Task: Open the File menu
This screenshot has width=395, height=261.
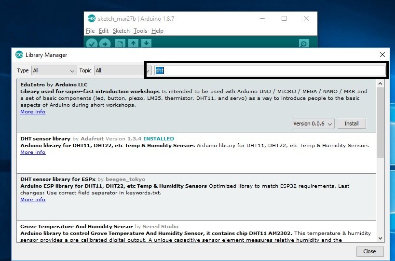Action: point(90,31)
